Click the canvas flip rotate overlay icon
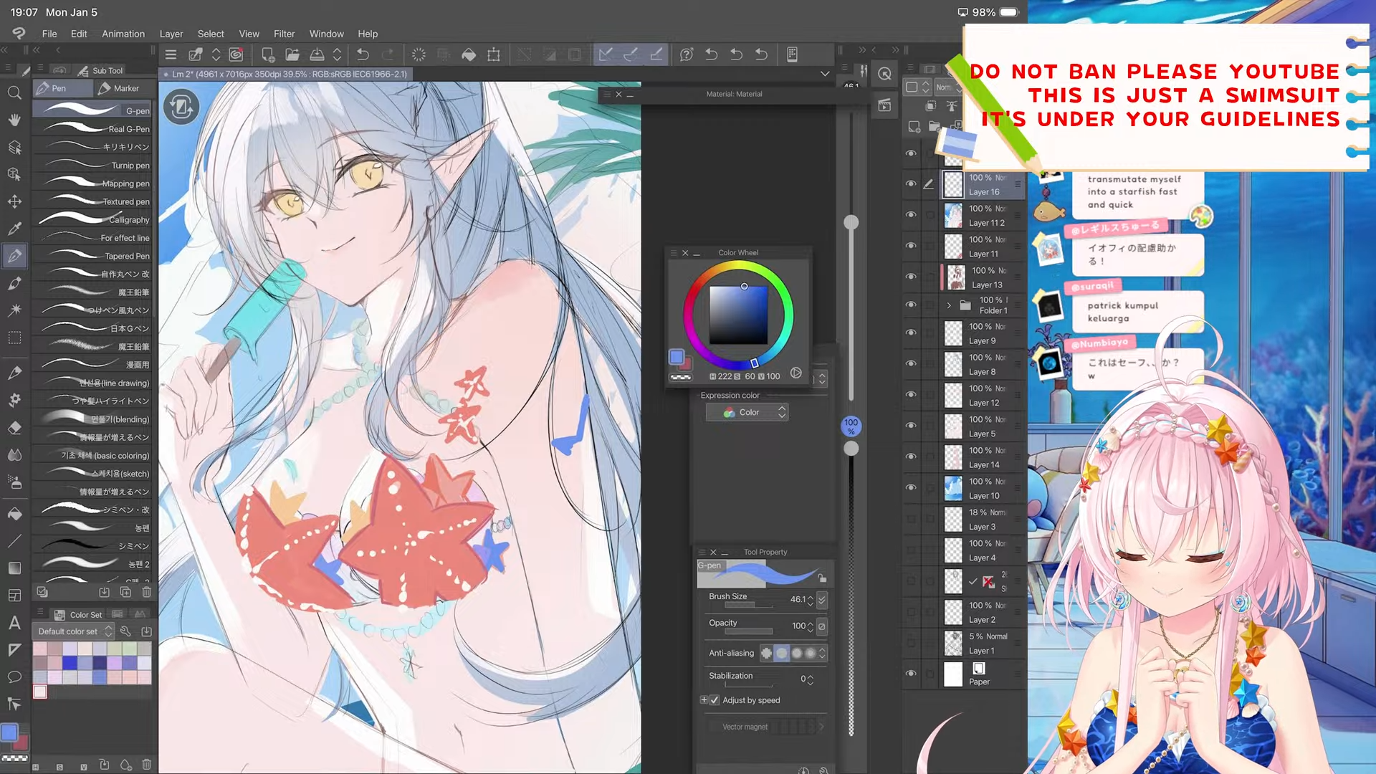The image size is (1376, 774). pyautogui.click(x=181, y=107)
